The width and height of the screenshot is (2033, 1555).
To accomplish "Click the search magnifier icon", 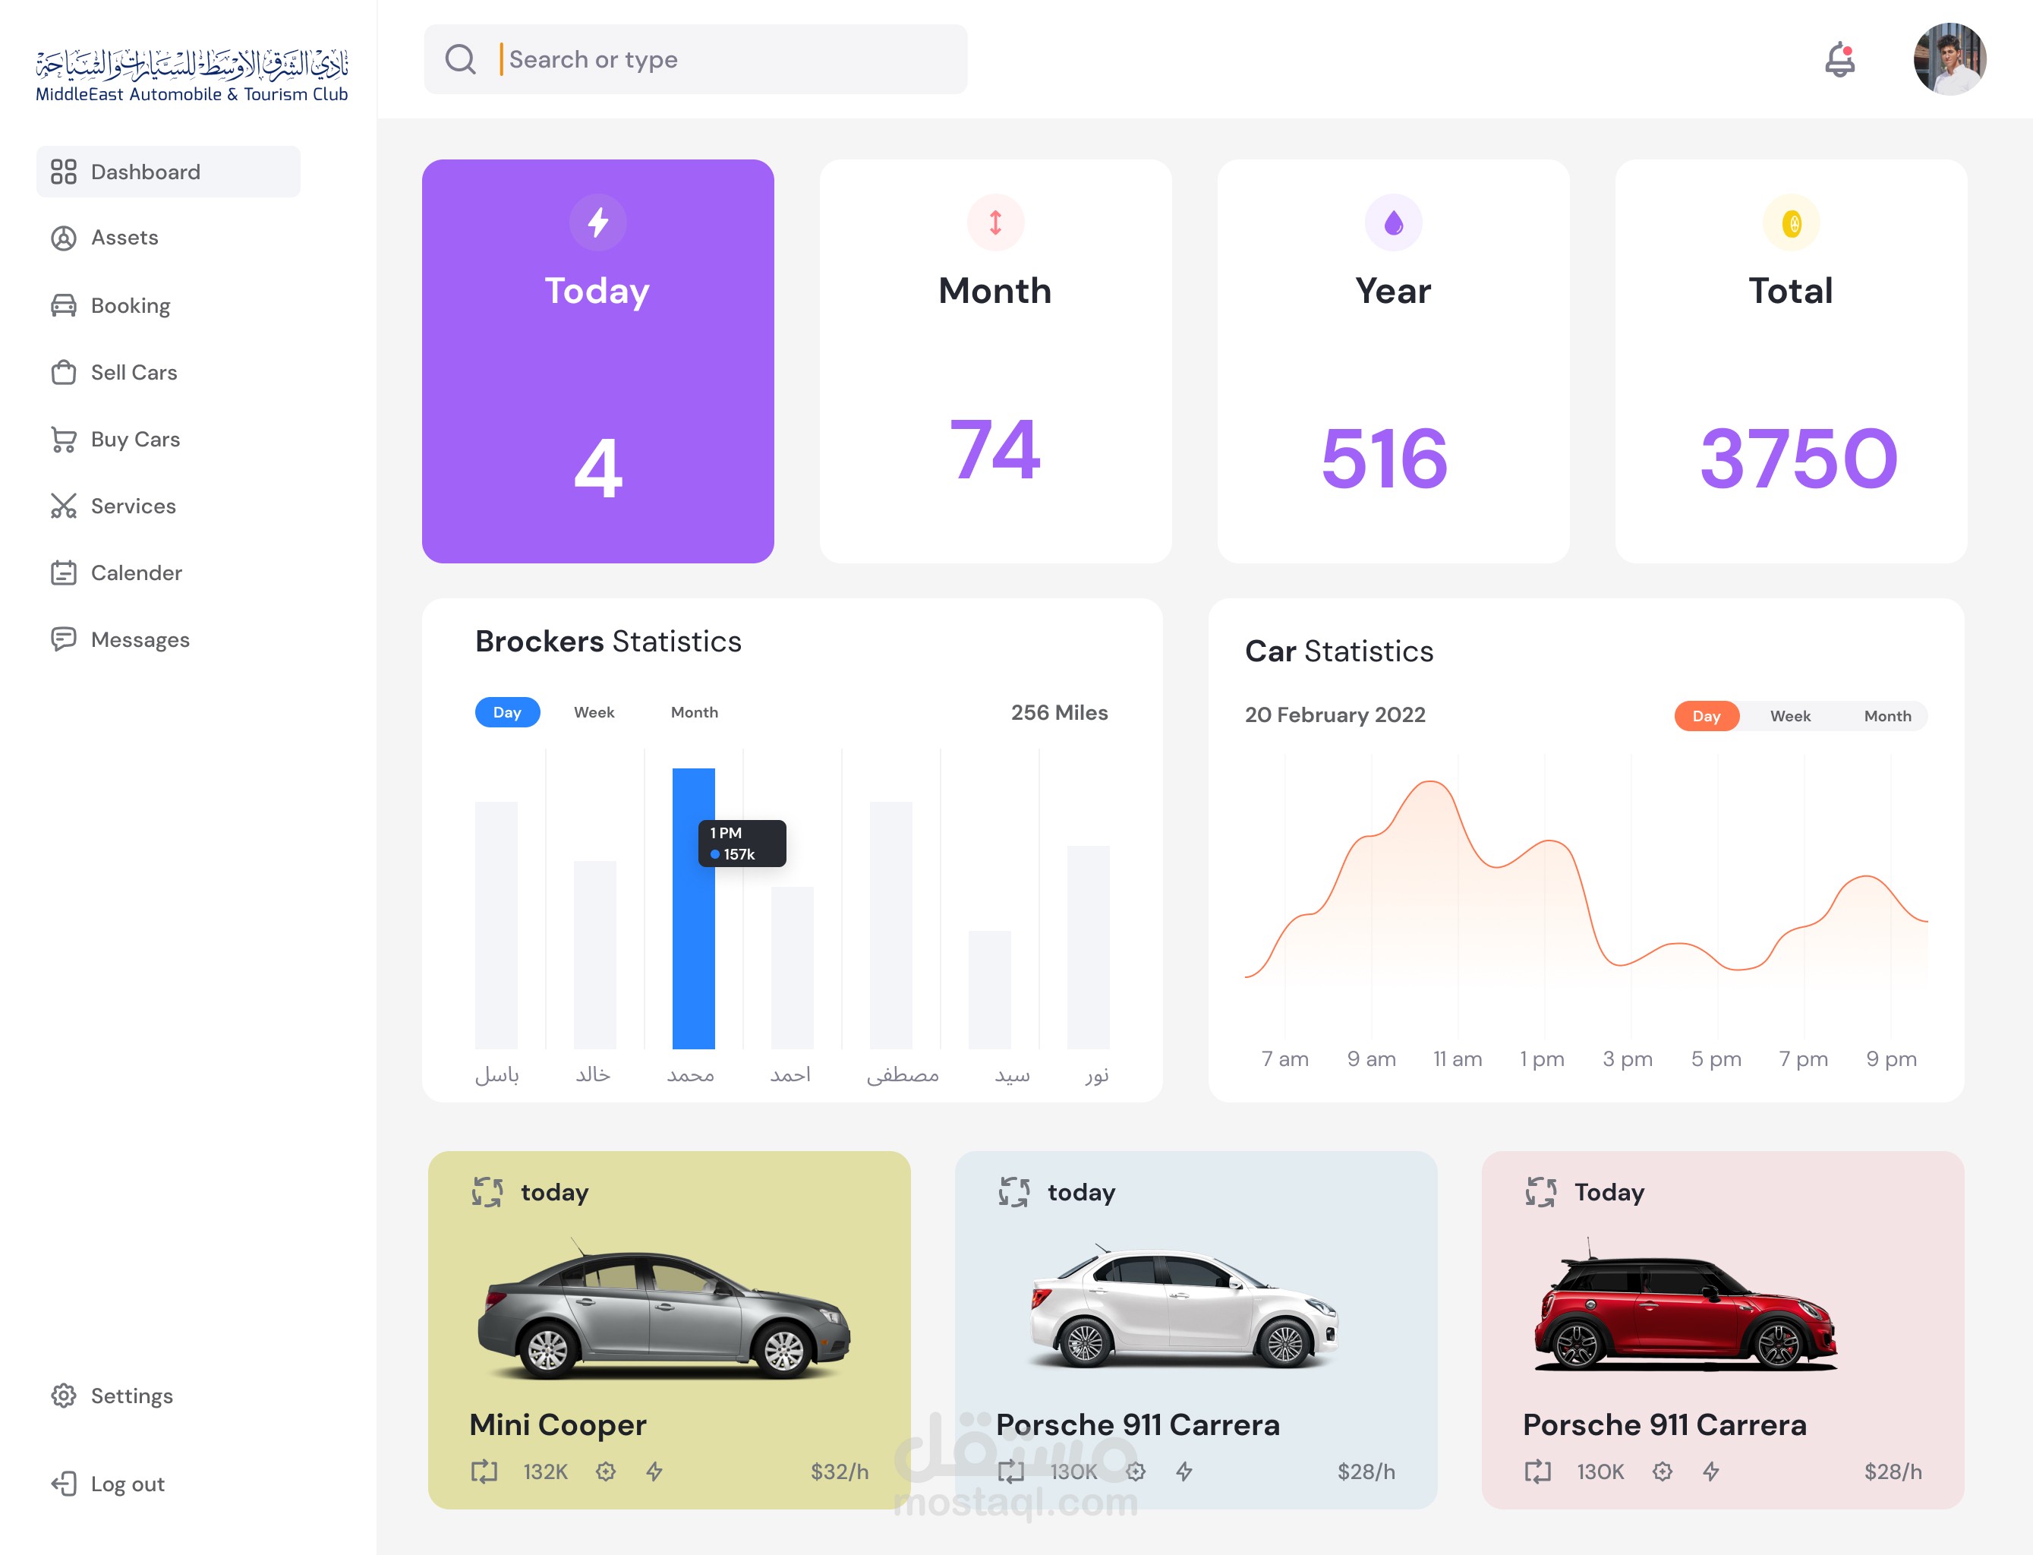I will pos(460,59).
